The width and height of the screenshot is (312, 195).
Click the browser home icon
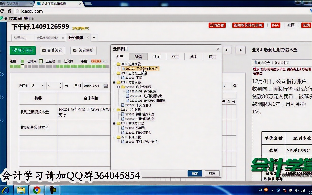[9, 11]
